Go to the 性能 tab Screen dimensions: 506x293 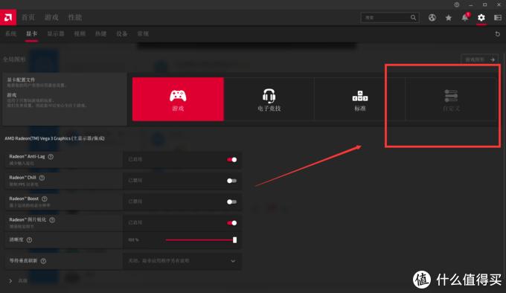75,17
